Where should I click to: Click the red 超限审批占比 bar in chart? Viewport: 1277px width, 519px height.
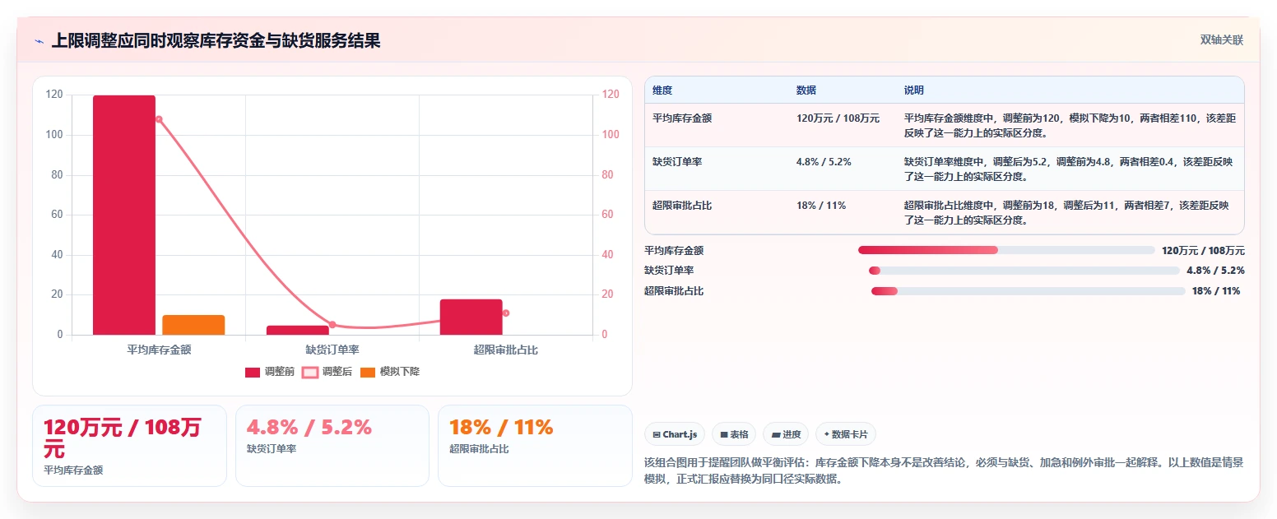471,317
